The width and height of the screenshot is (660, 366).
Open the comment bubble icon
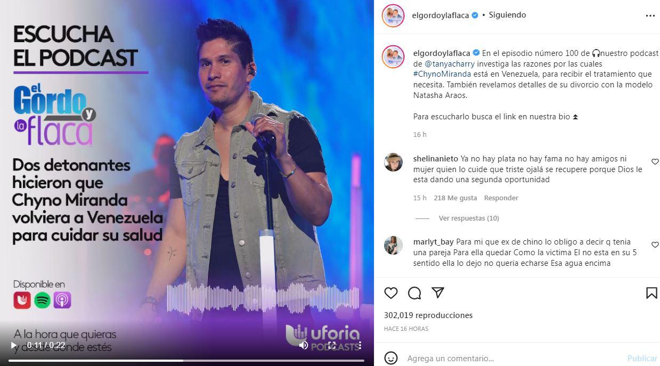pyautogui.click(x=414, y=293)
